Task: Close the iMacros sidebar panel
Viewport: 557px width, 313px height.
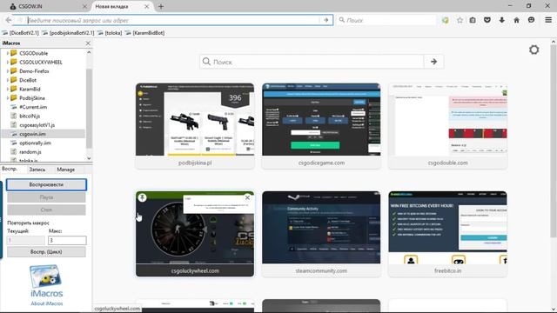Action: [88, 43]
